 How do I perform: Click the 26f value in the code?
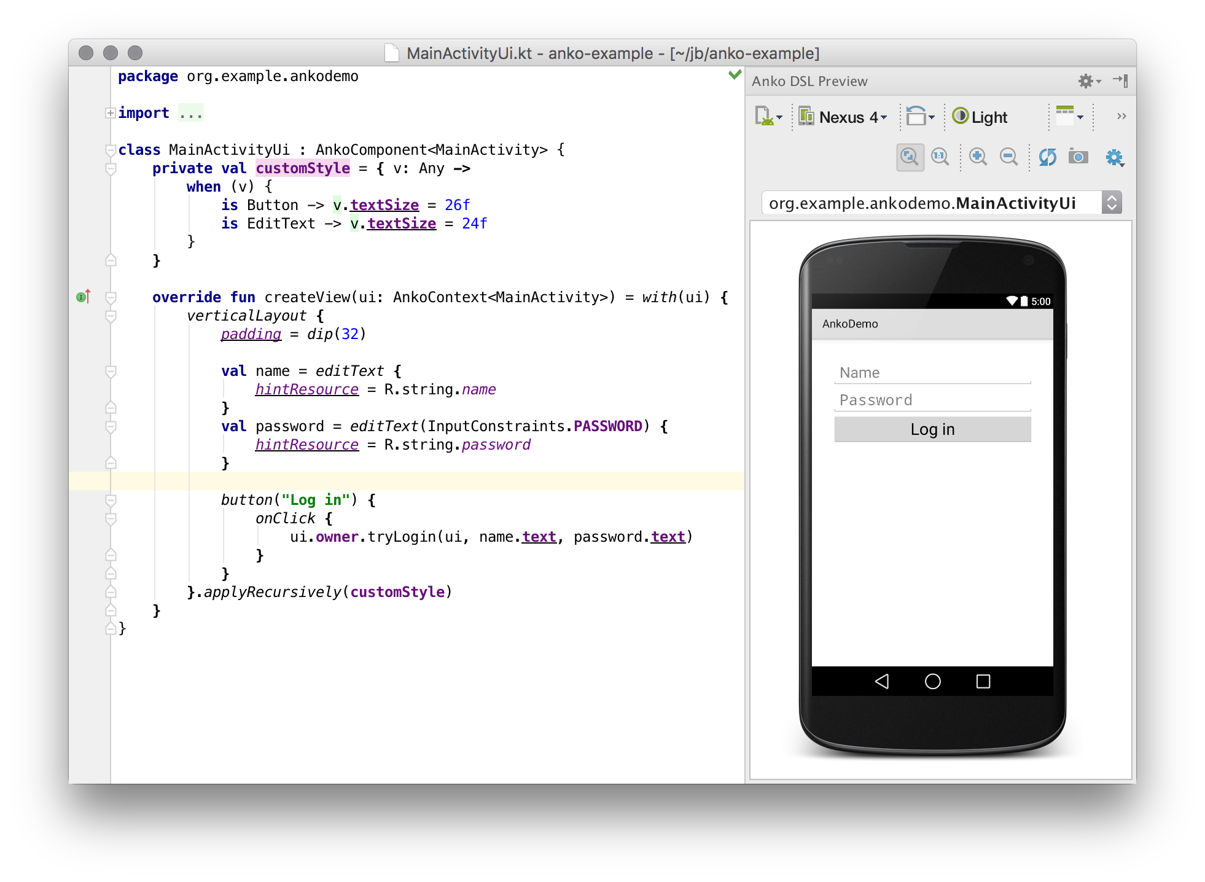457,205
